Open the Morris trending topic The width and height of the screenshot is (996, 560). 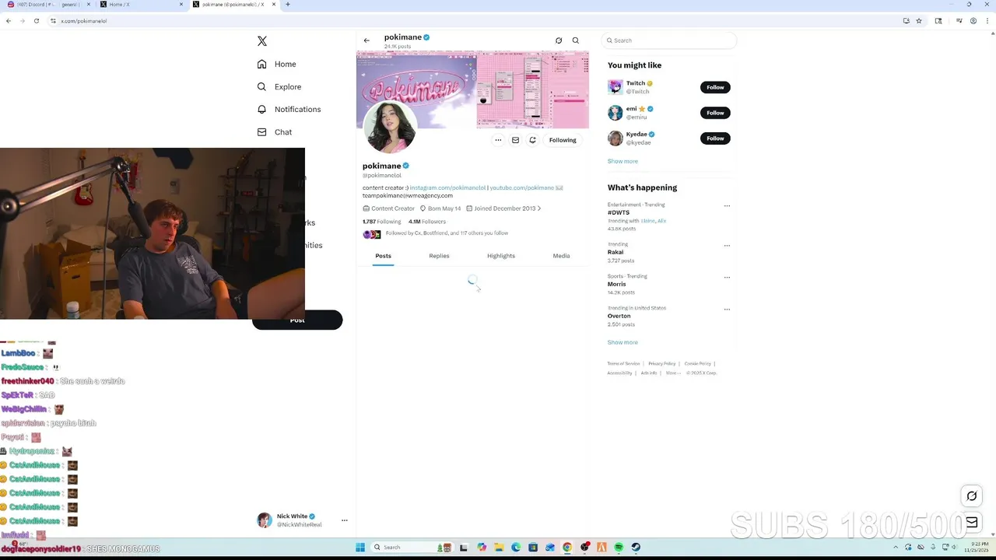(616, 284)
